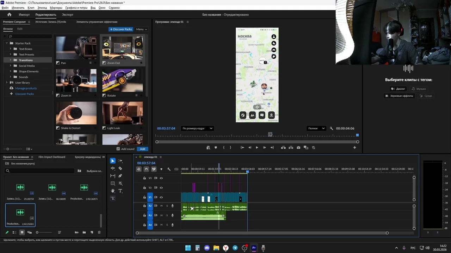Click the Extract button in Program Monitor
Image resolution: width=451 pixels, height=253 pixels.
click(291, 148)
